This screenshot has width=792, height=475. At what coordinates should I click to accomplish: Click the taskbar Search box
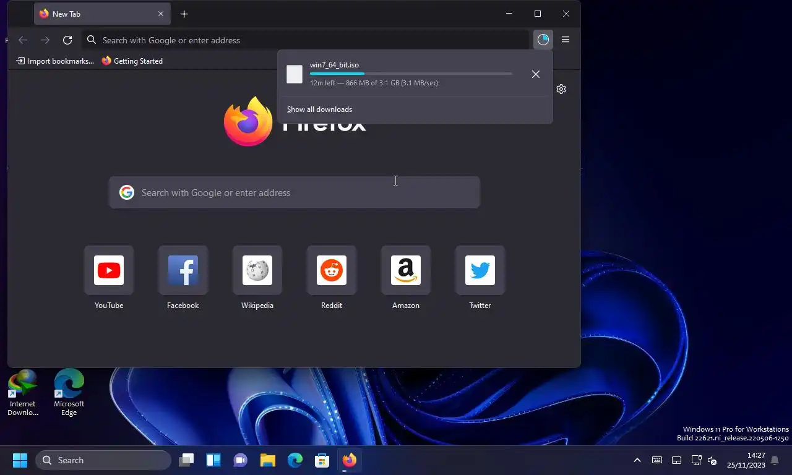103,460
